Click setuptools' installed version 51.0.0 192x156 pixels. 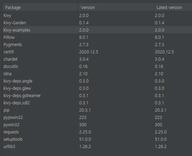coord(85,139)
